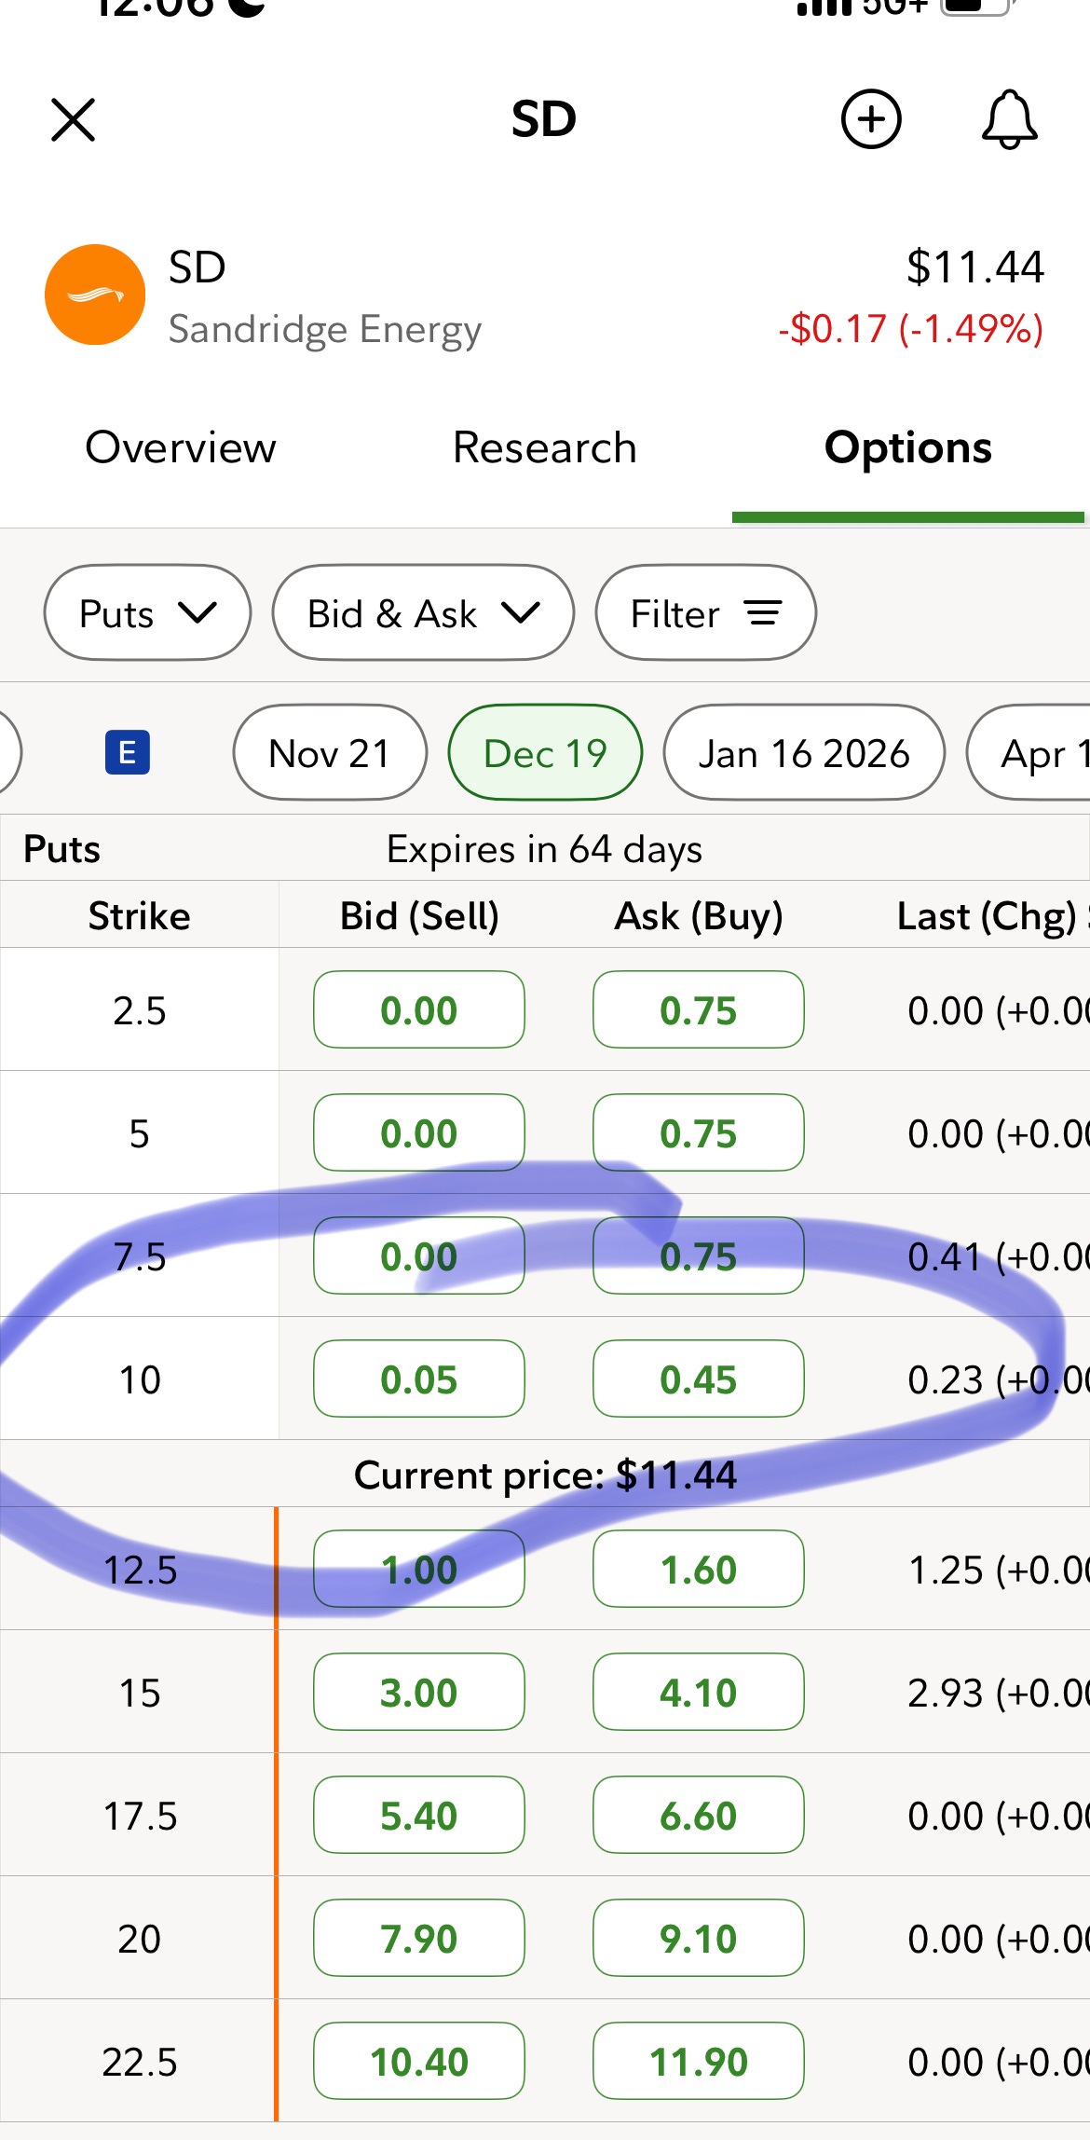Tap the 10 strike cell
The height and width of the screenshot is (2140, 1090).
click(x=140, y=1379)
